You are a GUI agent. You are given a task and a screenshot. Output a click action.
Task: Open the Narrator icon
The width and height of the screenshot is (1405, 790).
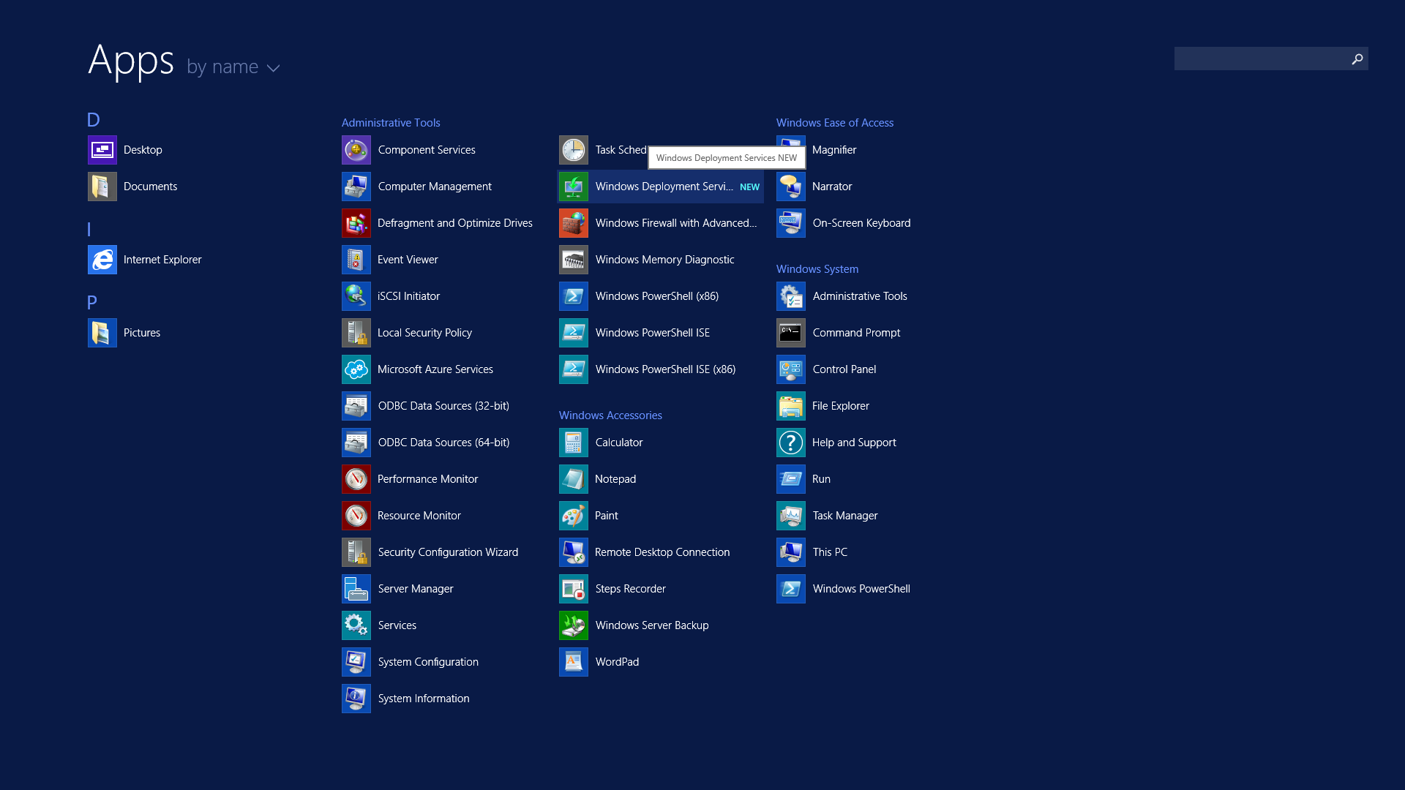coord(791,187)
